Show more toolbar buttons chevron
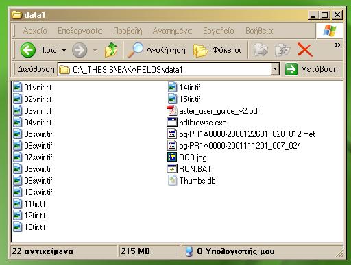351x265 pixels. [338, 45]
